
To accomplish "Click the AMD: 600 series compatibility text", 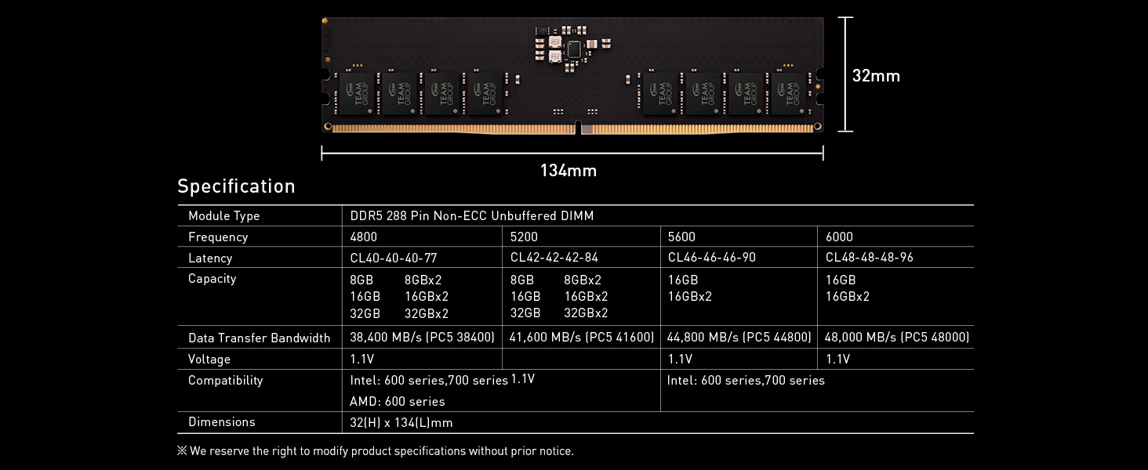I will 397,402.
